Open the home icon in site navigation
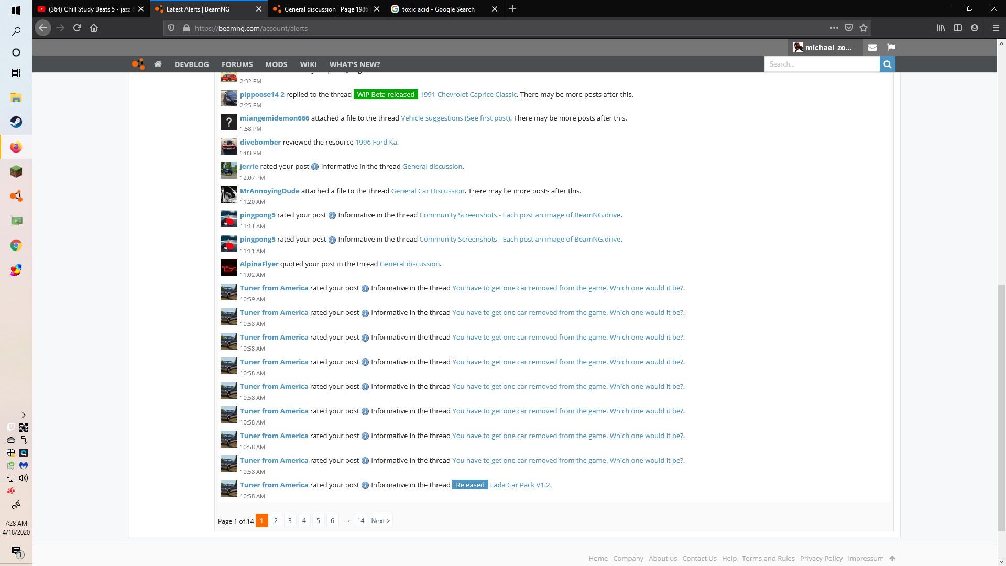 coord(158,64)
